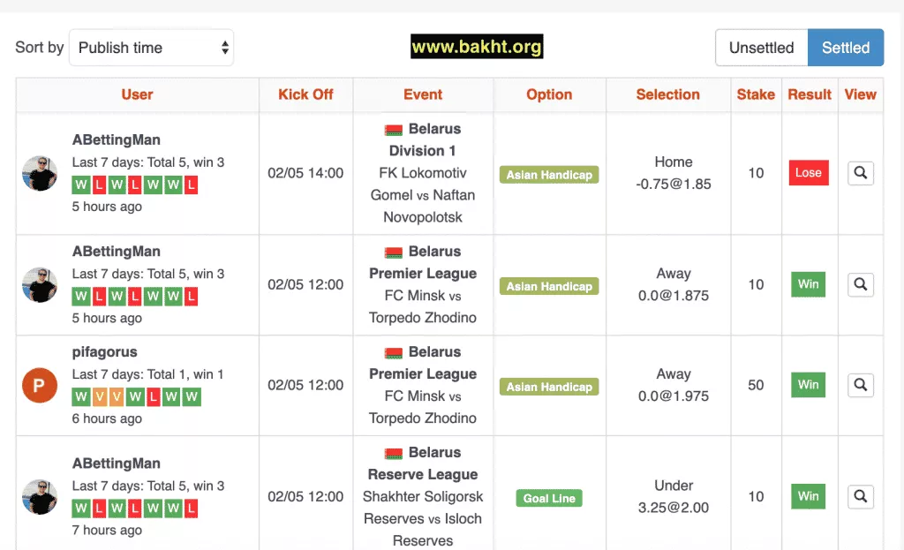Click the orange V streak box for pifagorus
Screen dimensions: 904x550
[100, 397]
